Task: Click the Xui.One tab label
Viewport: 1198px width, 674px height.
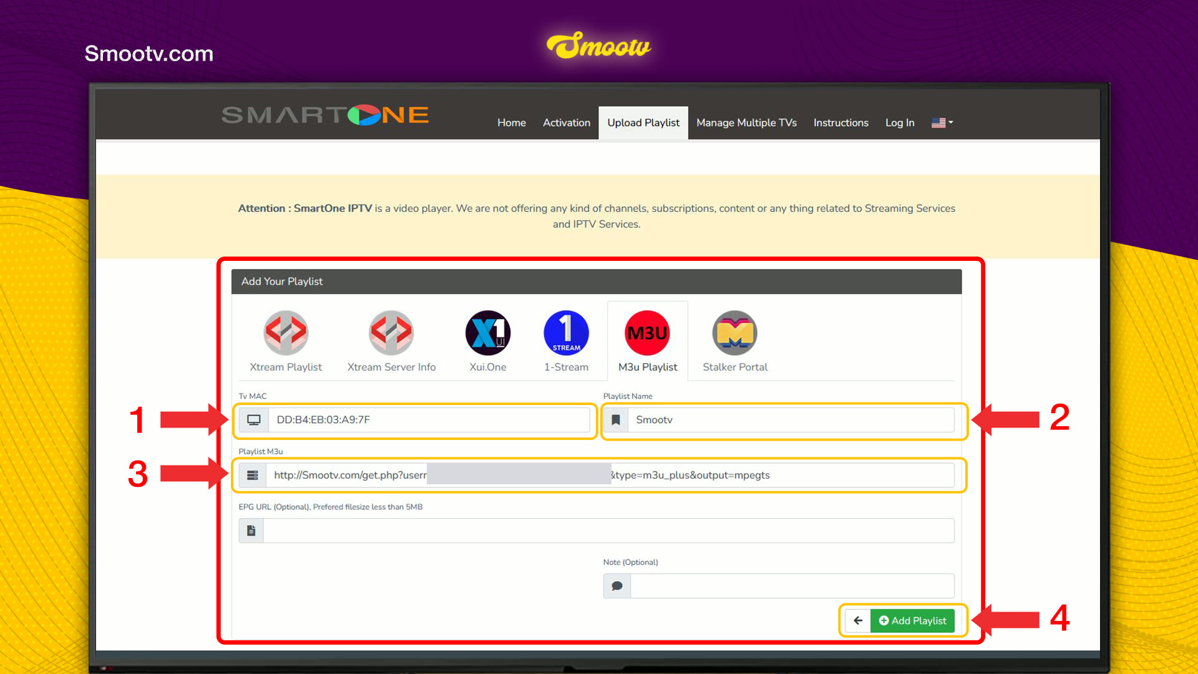Action: pos(488,367)
